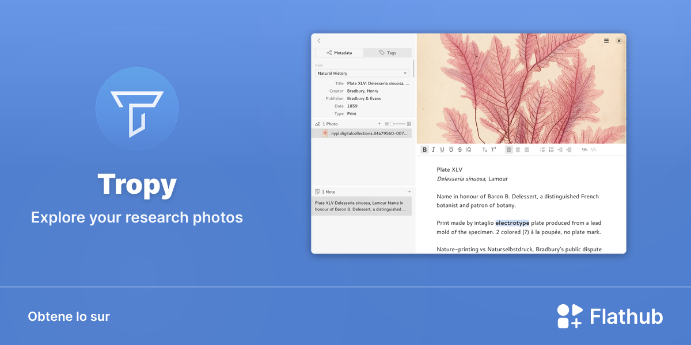Open the hamburger menu above the photo
This screenshot has height=345, width=691.
click(606, 41)
